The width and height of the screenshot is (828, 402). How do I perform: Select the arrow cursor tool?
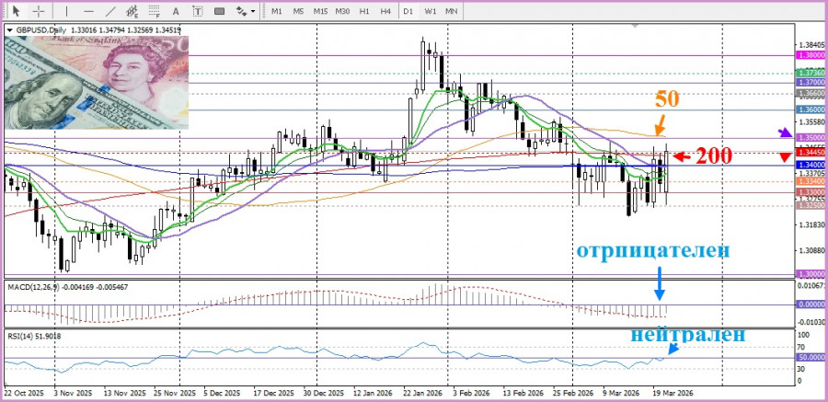point(16,11)
